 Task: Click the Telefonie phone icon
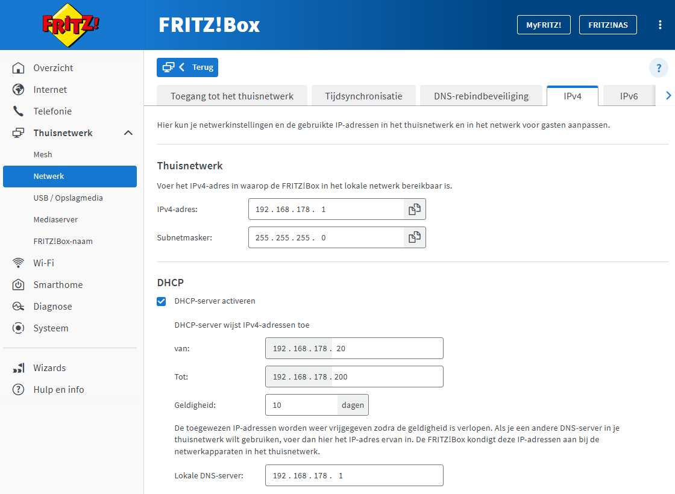pyautogui.click(x=18, y=111)
